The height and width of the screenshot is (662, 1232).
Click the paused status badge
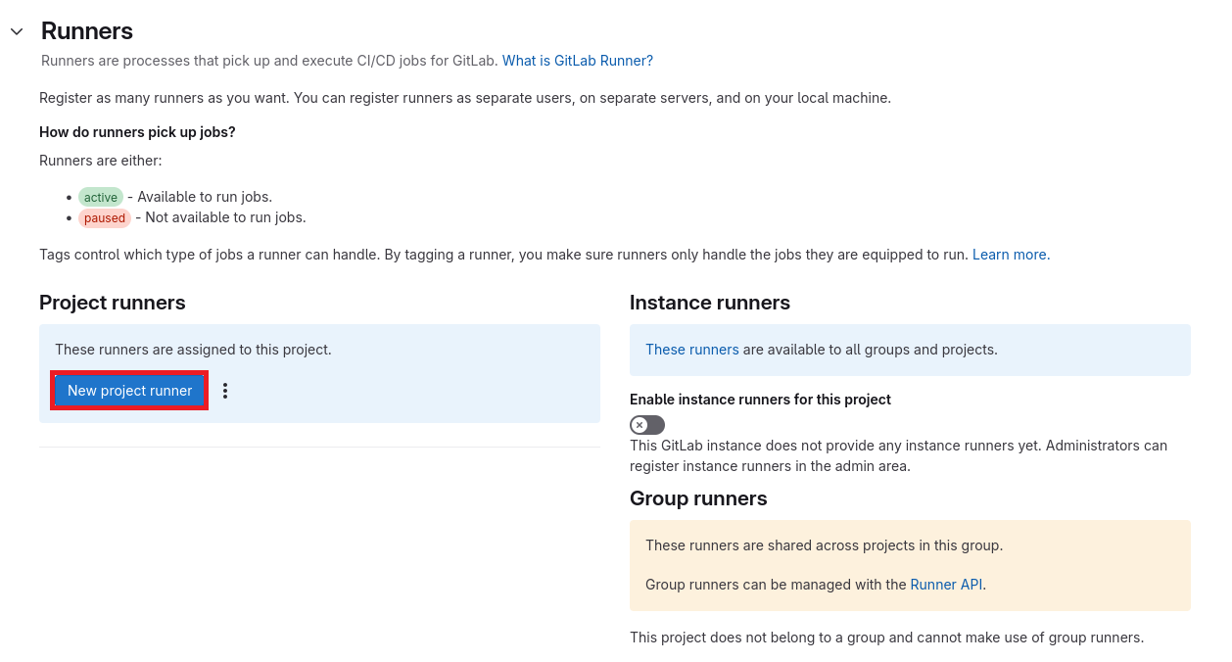tap(105, 218)
